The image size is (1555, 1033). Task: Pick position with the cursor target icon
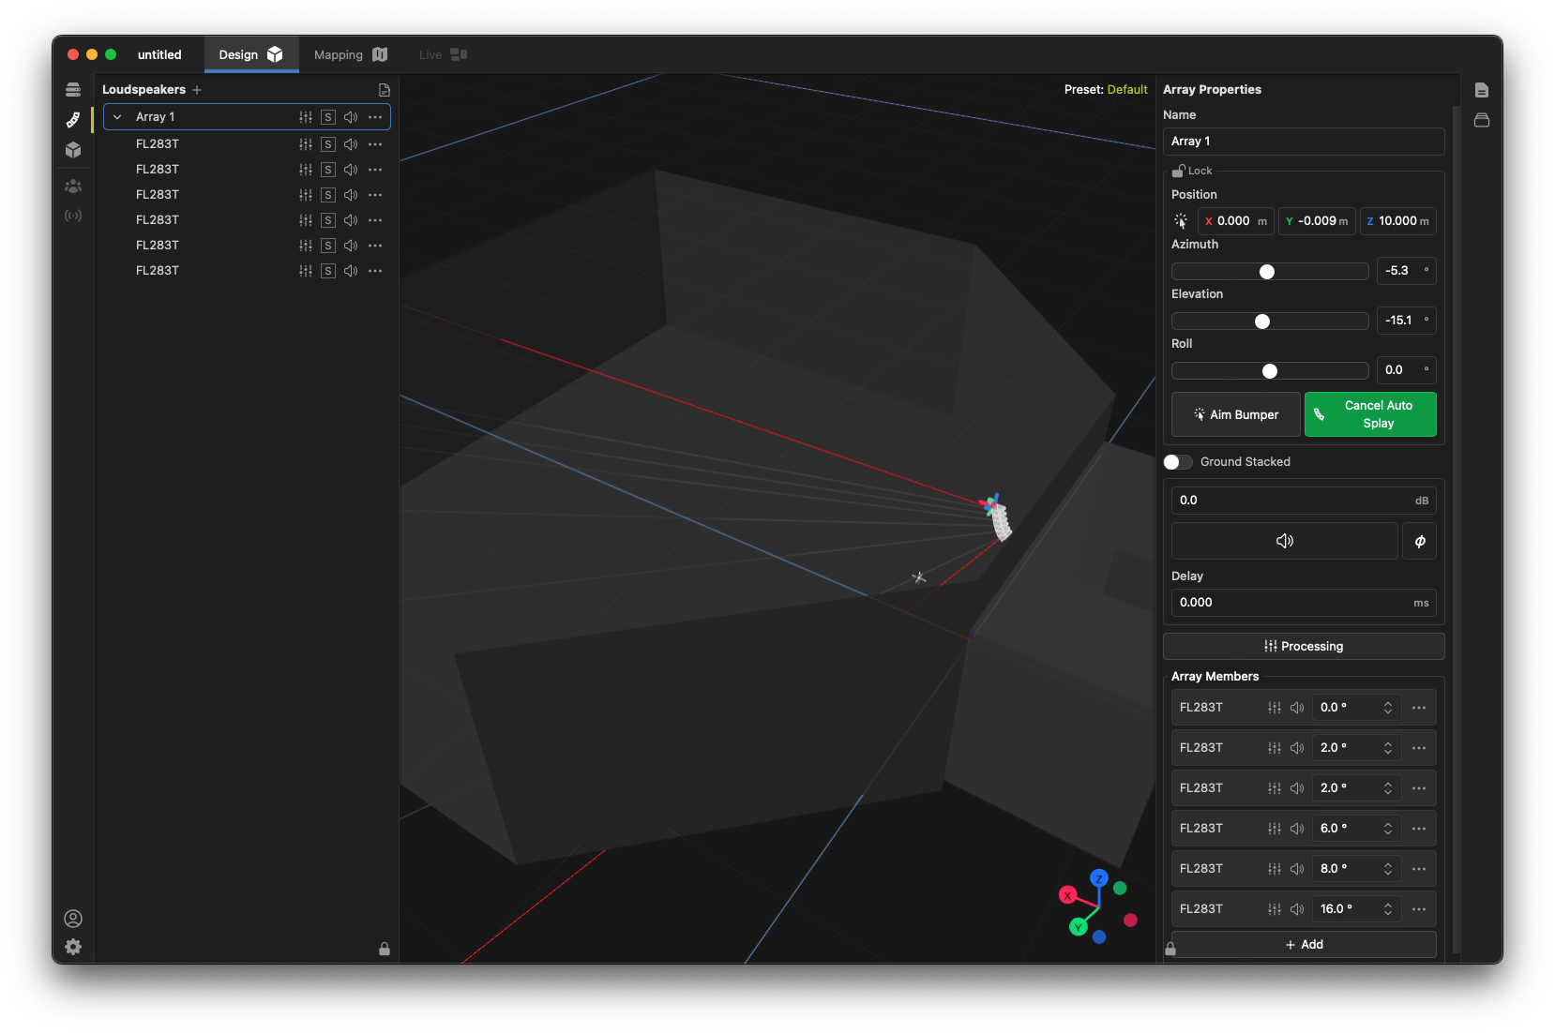1181,221
